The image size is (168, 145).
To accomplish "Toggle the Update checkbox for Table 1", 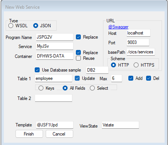I will pos(77,78).
